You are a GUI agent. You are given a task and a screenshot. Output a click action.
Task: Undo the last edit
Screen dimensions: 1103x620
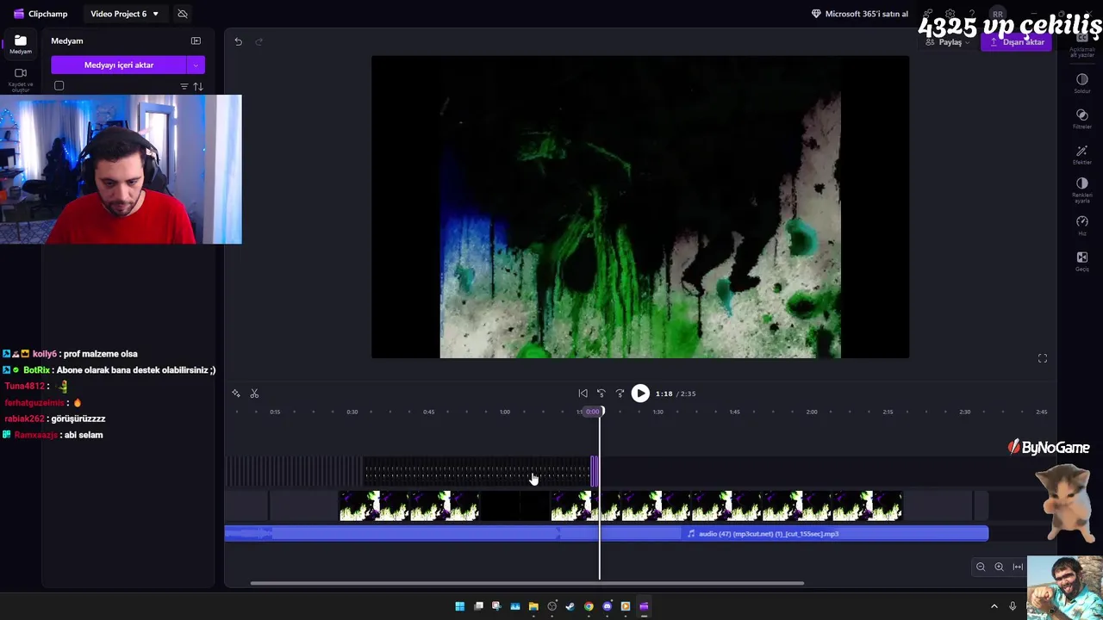pyautogui.click(x=238, y=41)
